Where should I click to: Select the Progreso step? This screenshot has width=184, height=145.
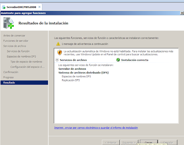[8, 78]
